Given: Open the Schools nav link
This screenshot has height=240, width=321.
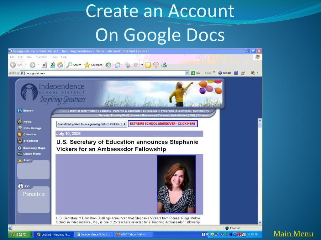Looking at the screenshot, I should [105, 111].
